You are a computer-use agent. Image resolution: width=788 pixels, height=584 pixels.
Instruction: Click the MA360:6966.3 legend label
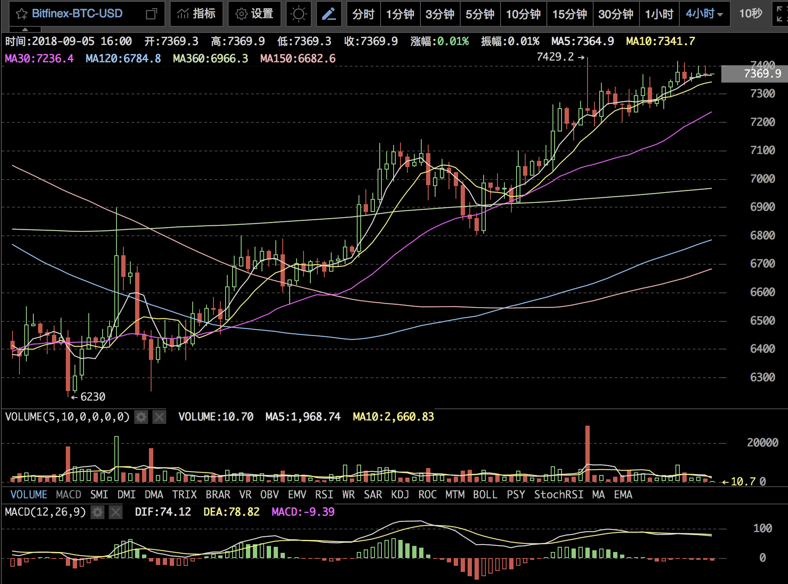point(210,58)
